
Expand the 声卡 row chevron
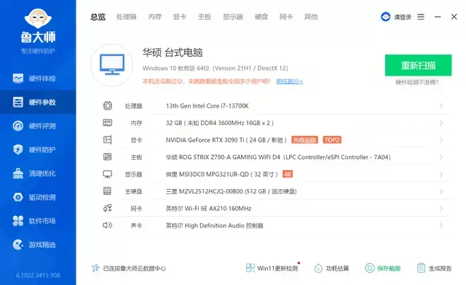[x=441, y=225]
